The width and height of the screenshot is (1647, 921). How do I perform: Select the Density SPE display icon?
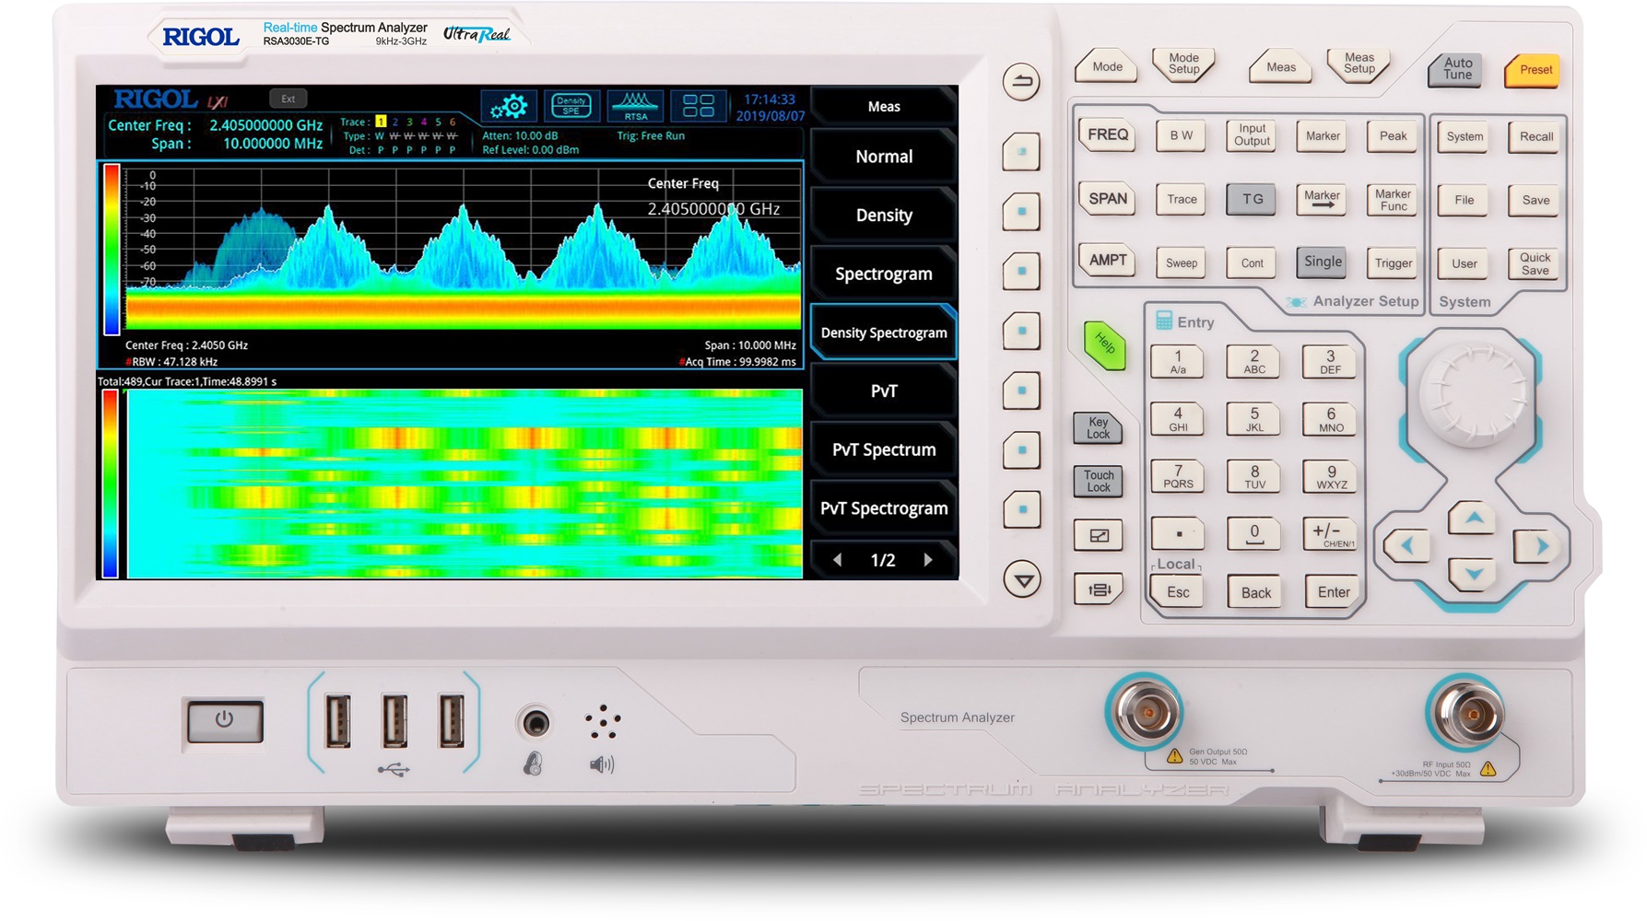point(571,106)
